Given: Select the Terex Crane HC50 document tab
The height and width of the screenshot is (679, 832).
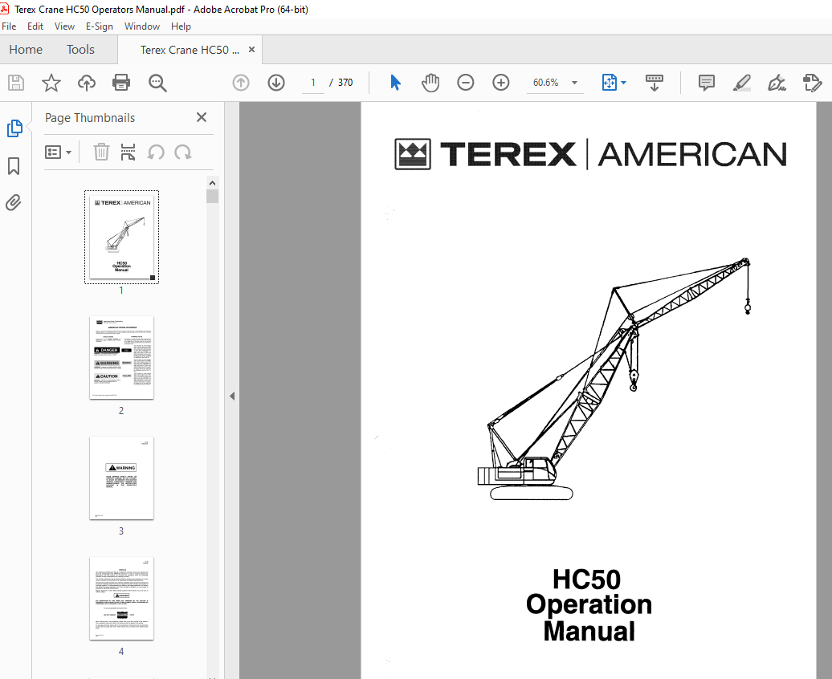Looking at the screenshot, I should coord(190,50).
